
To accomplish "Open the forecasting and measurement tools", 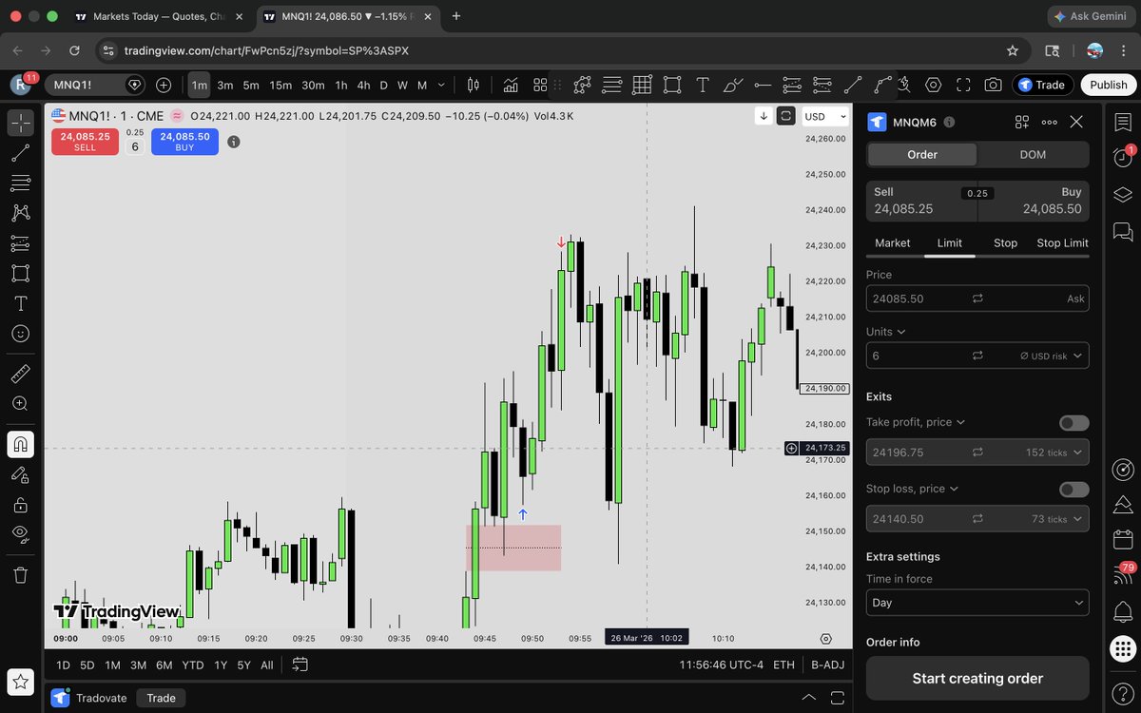I will [20, 243].
